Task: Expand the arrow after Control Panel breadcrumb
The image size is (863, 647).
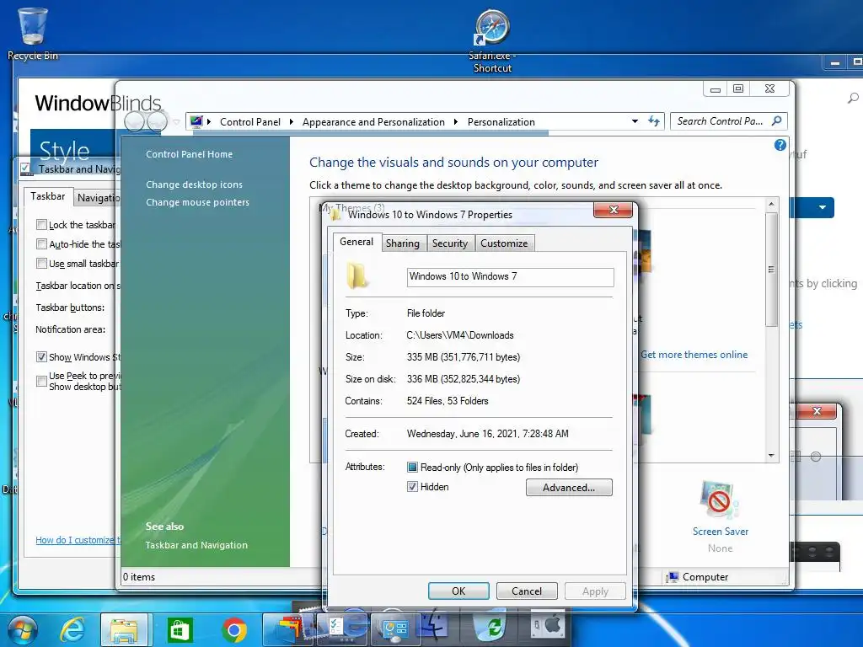Action: [x=291, y=121]
